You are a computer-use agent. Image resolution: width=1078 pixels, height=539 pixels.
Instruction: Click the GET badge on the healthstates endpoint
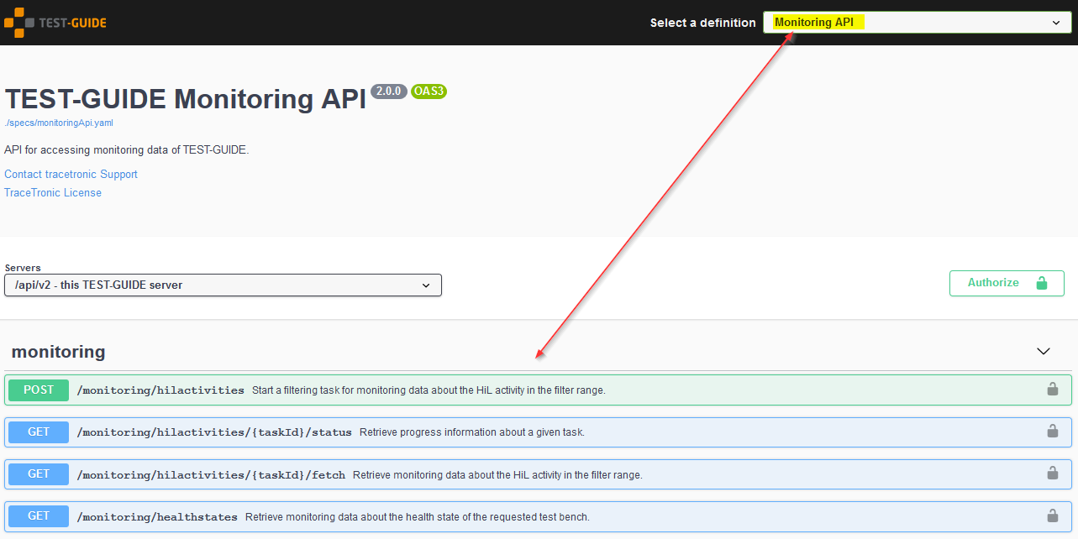pyautogui.click(x=38, y=515)
